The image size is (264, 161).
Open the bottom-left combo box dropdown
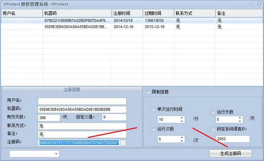[56, 154]
